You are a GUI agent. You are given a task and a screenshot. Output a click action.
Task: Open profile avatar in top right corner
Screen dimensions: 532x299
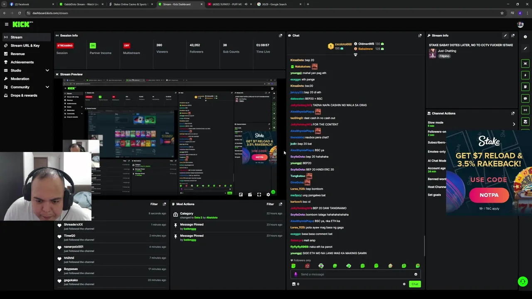[520, 25]
